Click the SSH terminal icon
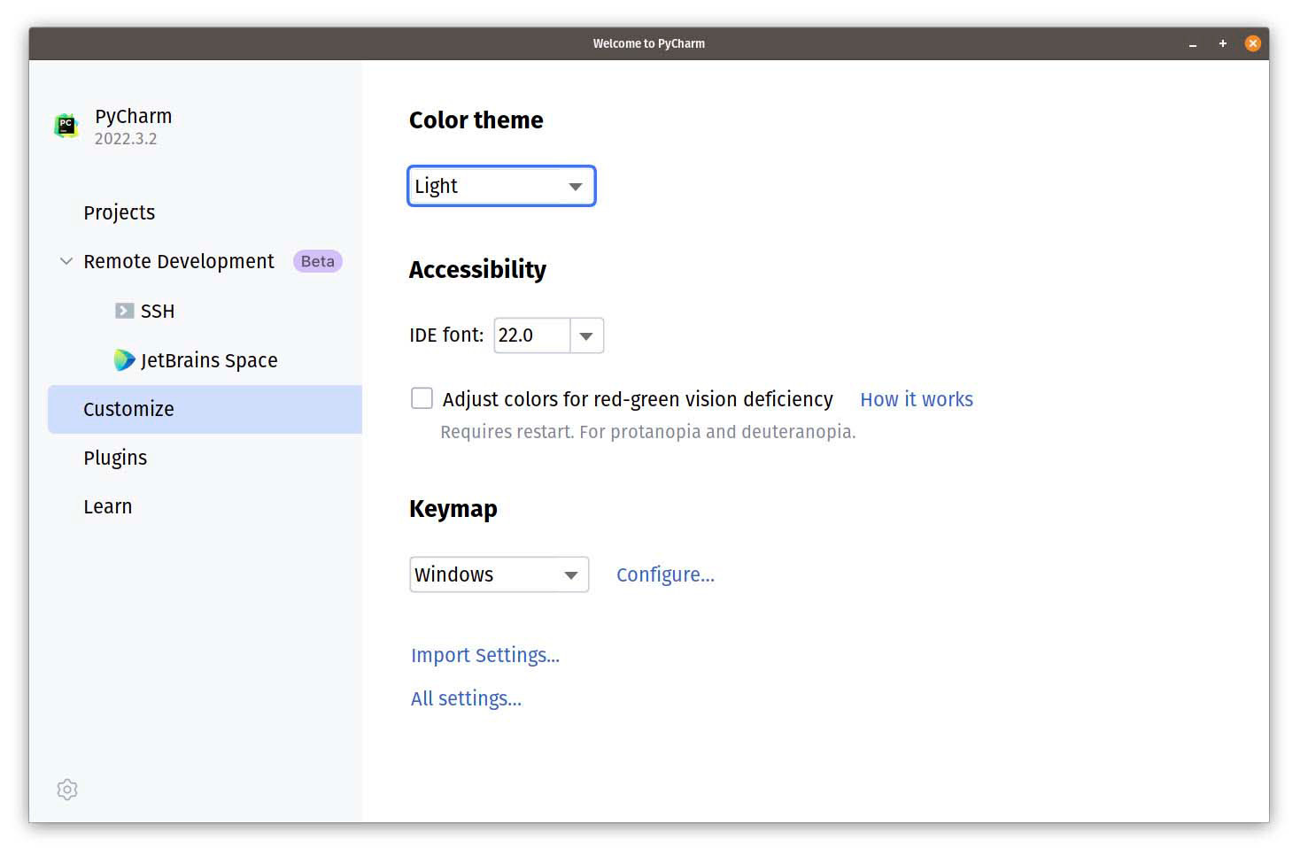This screenshot has width=1308, height=848. click(x=124, y=311)
